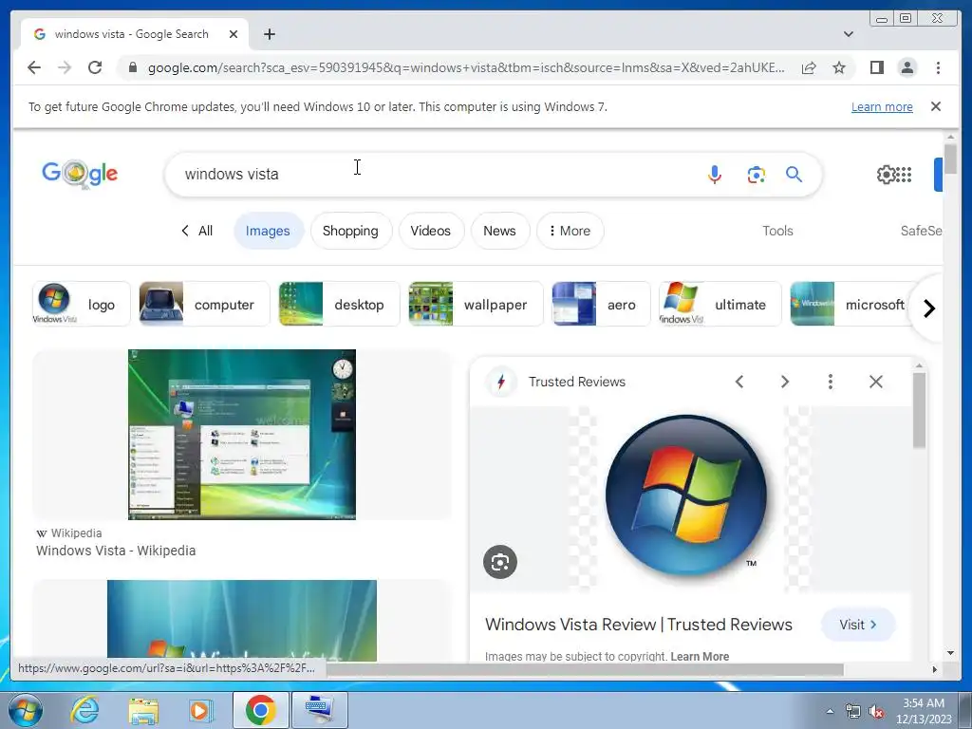972x729 pixels.
Task: Open quick settings gear on Google
Action: pos(886,175)
